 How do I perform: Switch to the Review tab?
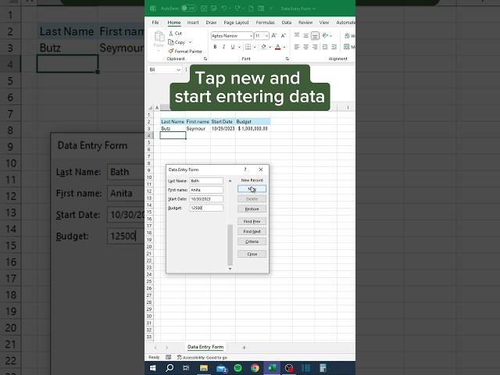(305, 23)
